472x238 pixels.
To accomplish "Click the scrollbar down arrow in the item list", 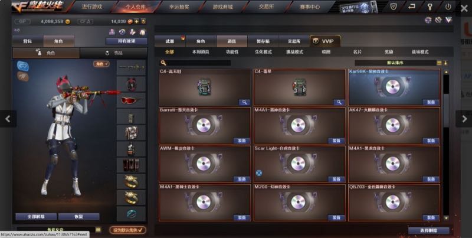I will pos(446,218).
